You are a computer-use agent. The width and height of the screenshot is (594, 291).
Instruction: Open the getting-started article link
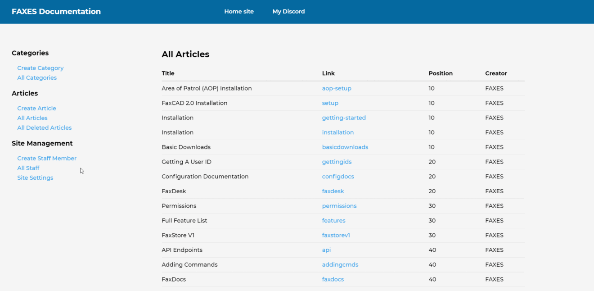(344, 118)
